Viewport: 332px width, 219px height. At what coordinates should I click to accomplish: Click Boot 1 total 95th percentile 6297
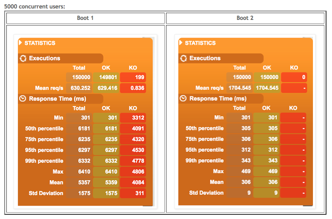(x=79, y=150)
